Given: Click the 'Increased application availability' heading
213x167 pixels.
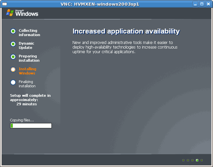Looking at the screenshot, I should click(x=126, y=31).
